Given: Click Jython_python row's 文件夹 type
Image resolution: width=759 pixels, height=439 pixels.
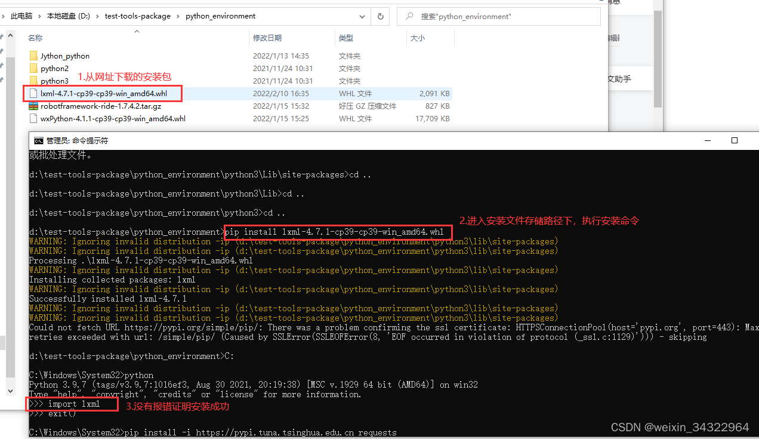Looking at the screenshot, I should 350,56.
